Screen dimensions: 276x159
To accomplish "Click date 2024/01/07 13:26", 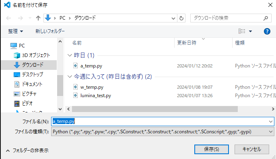I will (x=195, y=96).
